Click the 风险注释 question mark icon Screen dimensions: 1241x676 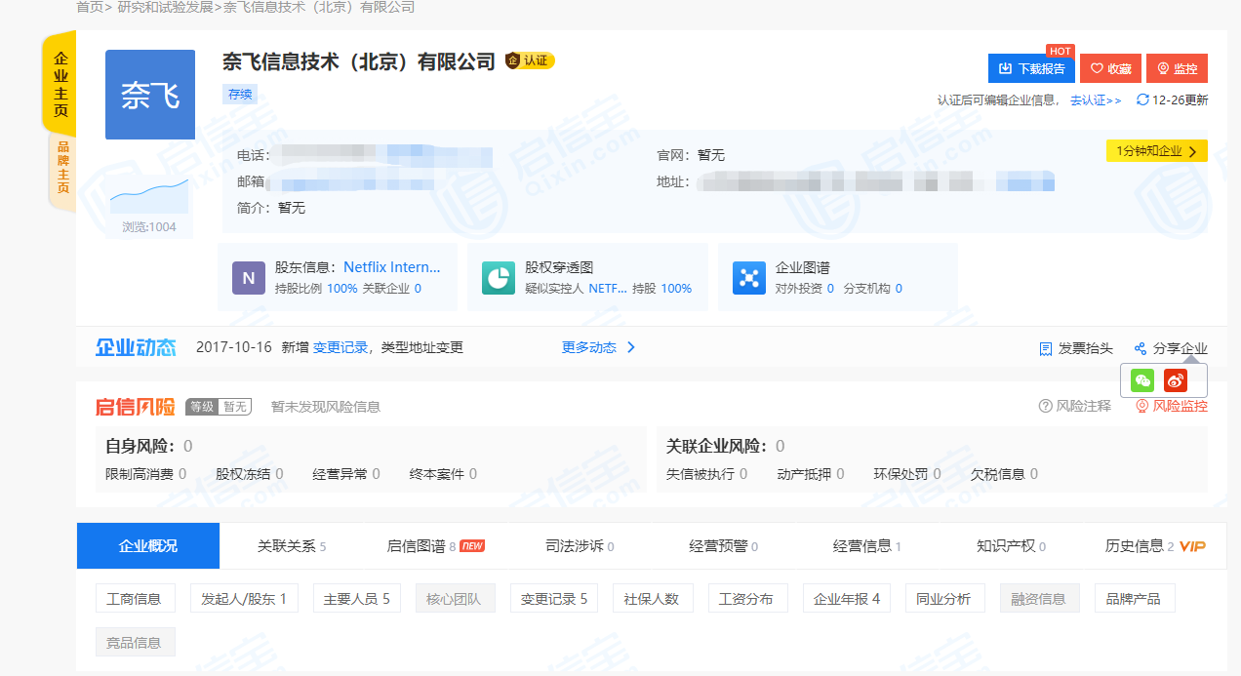click(x=1048, y=406)
